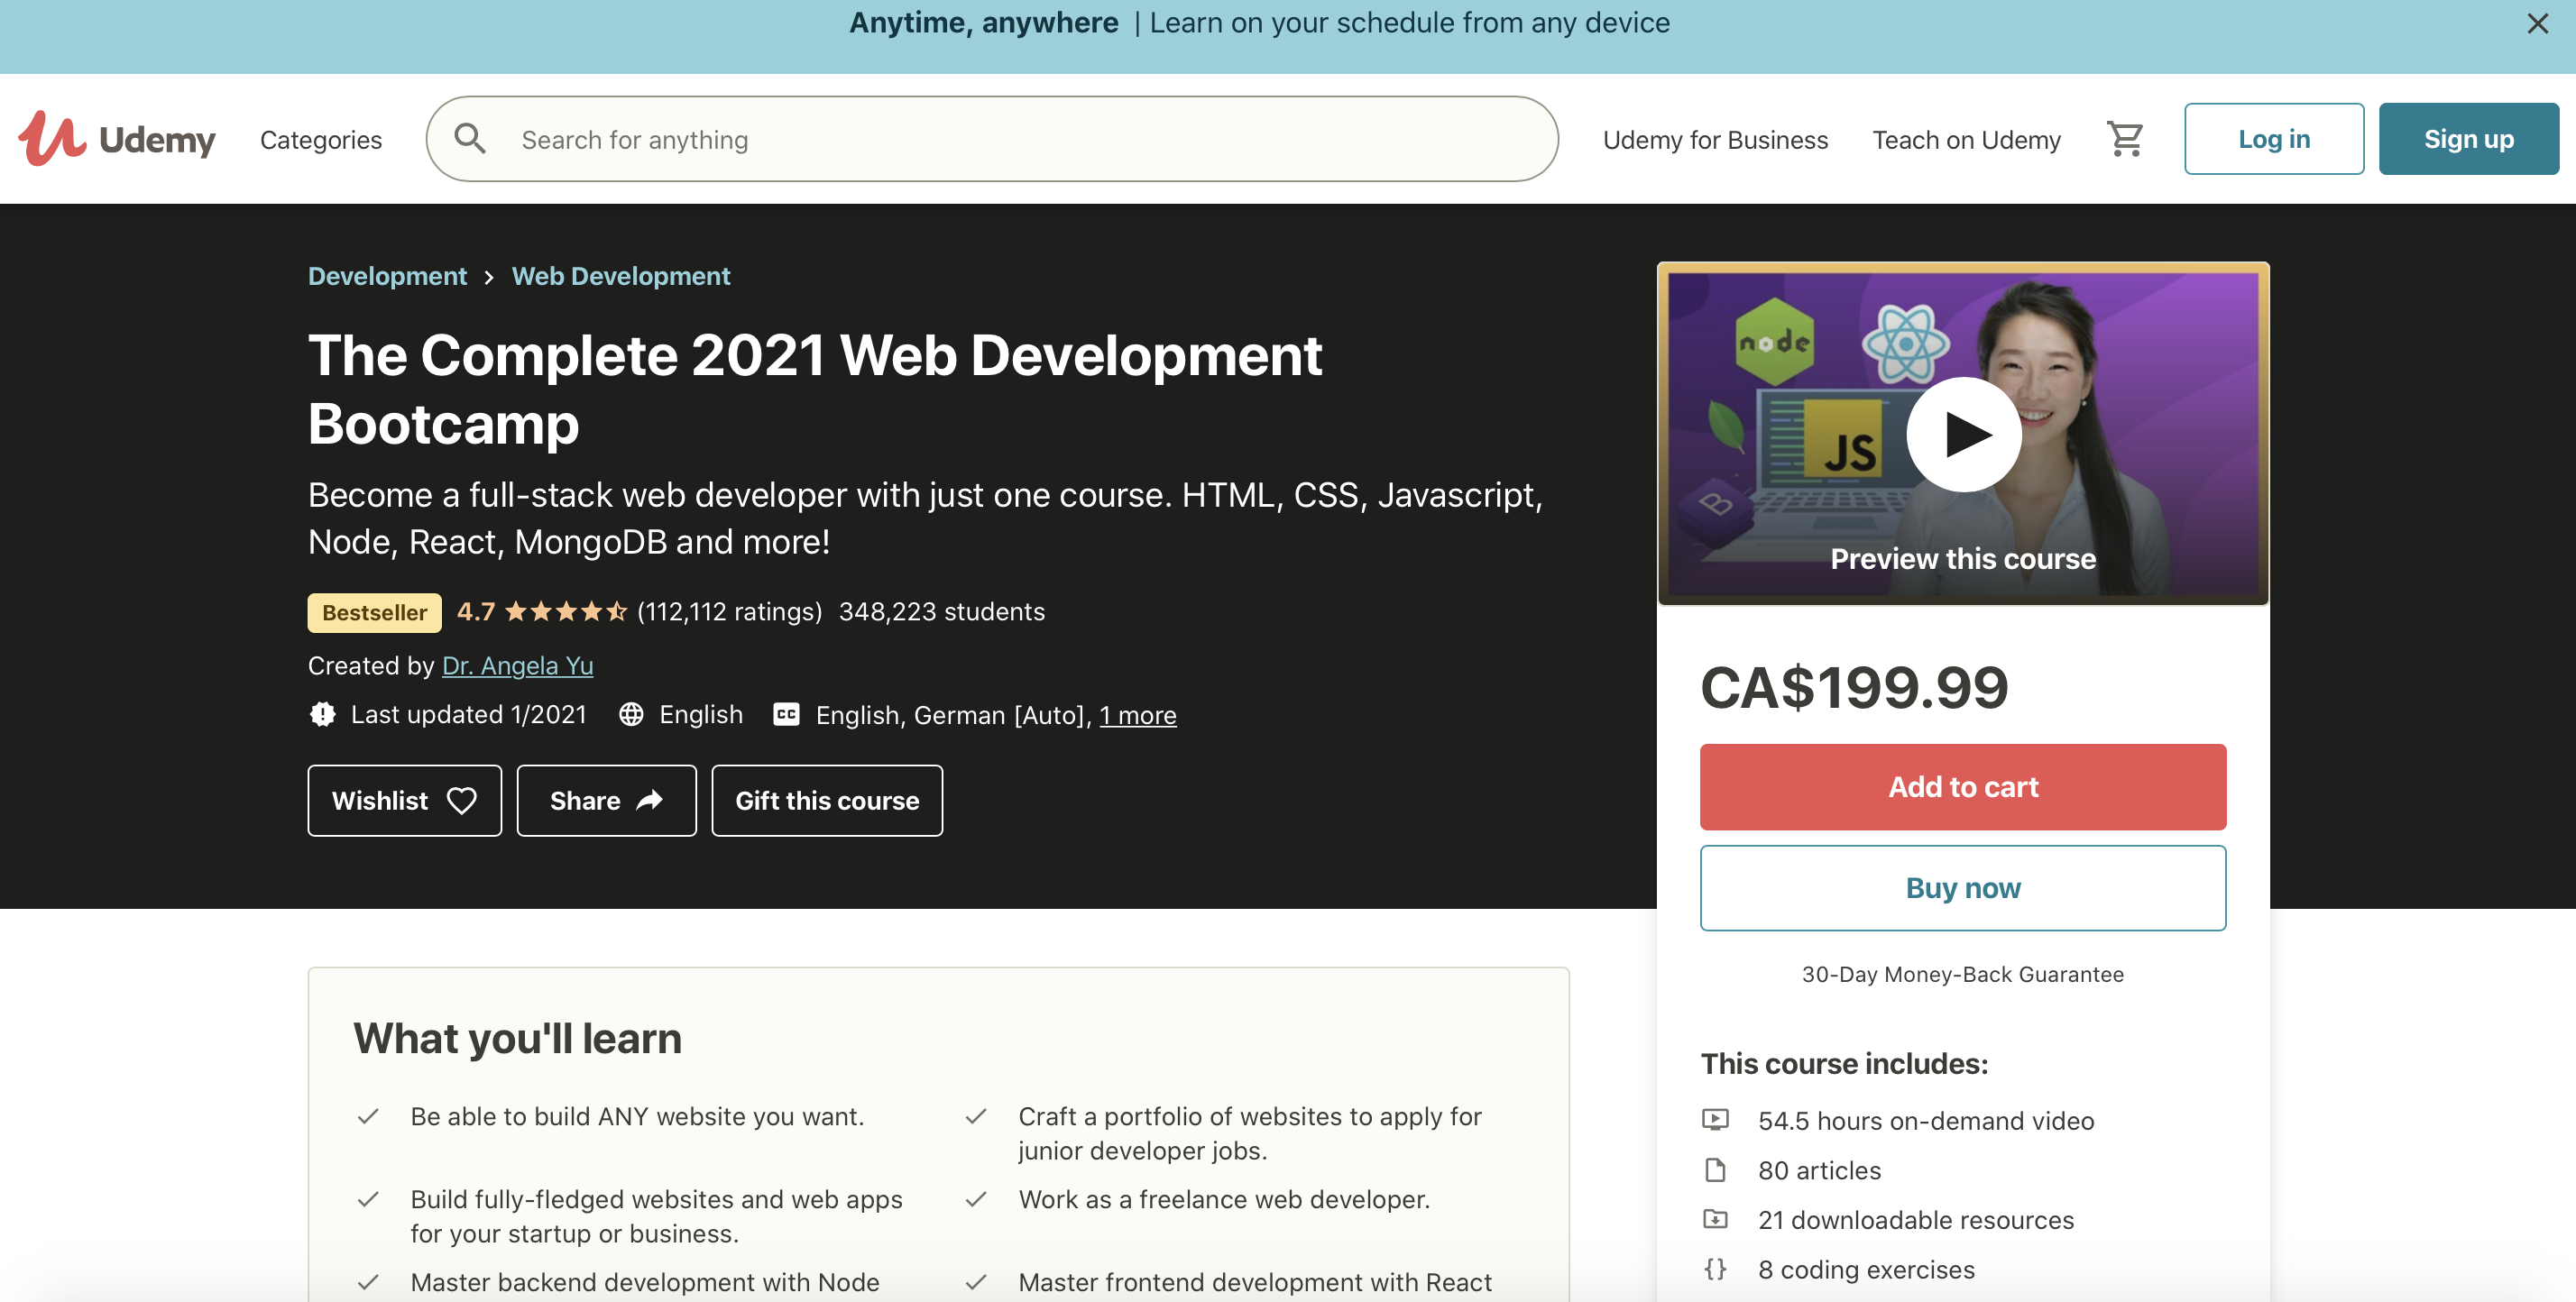Image resolution: width=2576 pixels, height=1302 pixels.
Task: Click checkmark beside 'Craft a portfolio of websites'
Action: point(976,1116)
